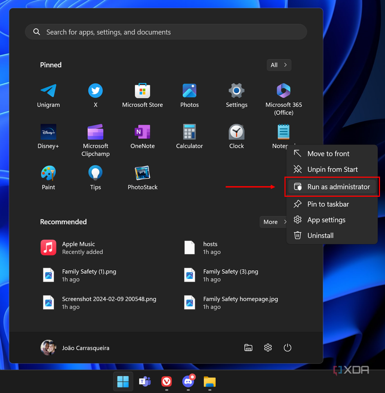Open File Explorer from the taskbar
Image resolution: width=385 pixels, height=393 pixels.
coord(209,382)
